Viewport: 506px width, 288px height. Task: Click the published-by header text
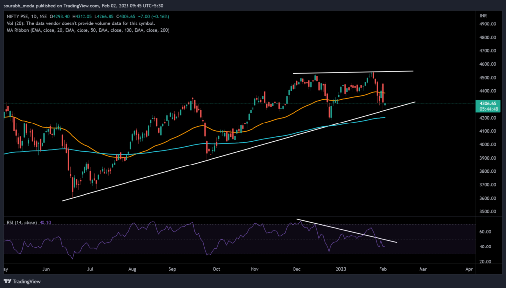(83, 6)
